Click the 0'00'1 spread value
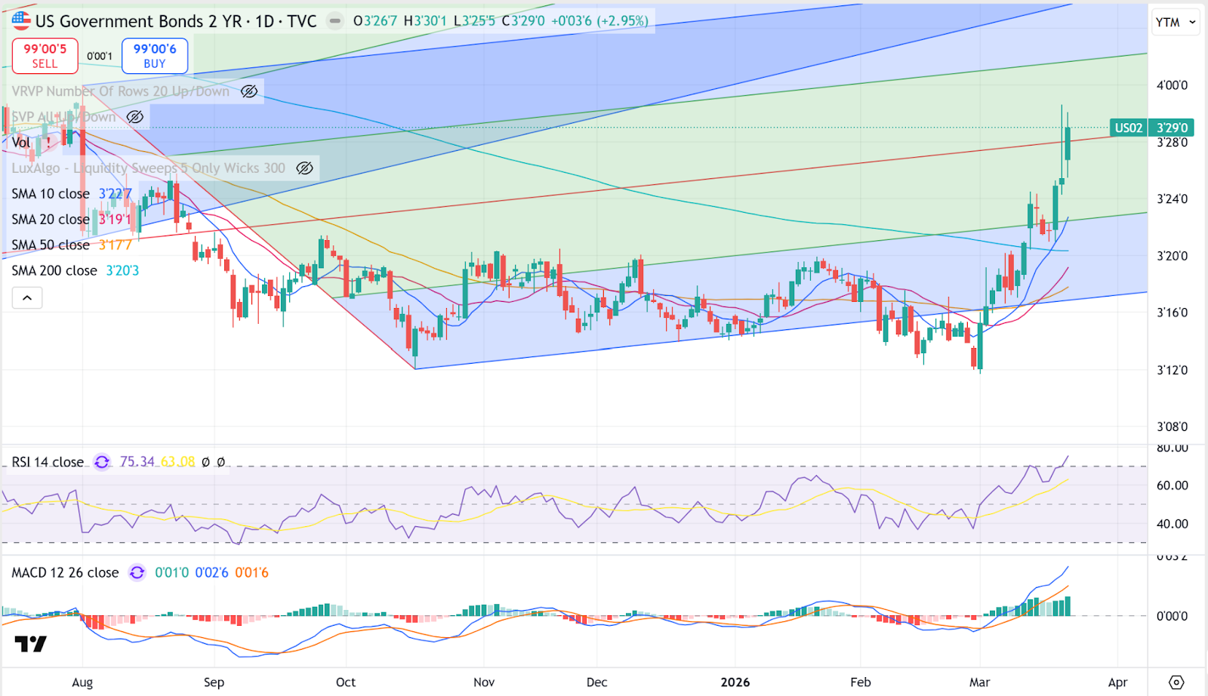 (x=100, y=56)
